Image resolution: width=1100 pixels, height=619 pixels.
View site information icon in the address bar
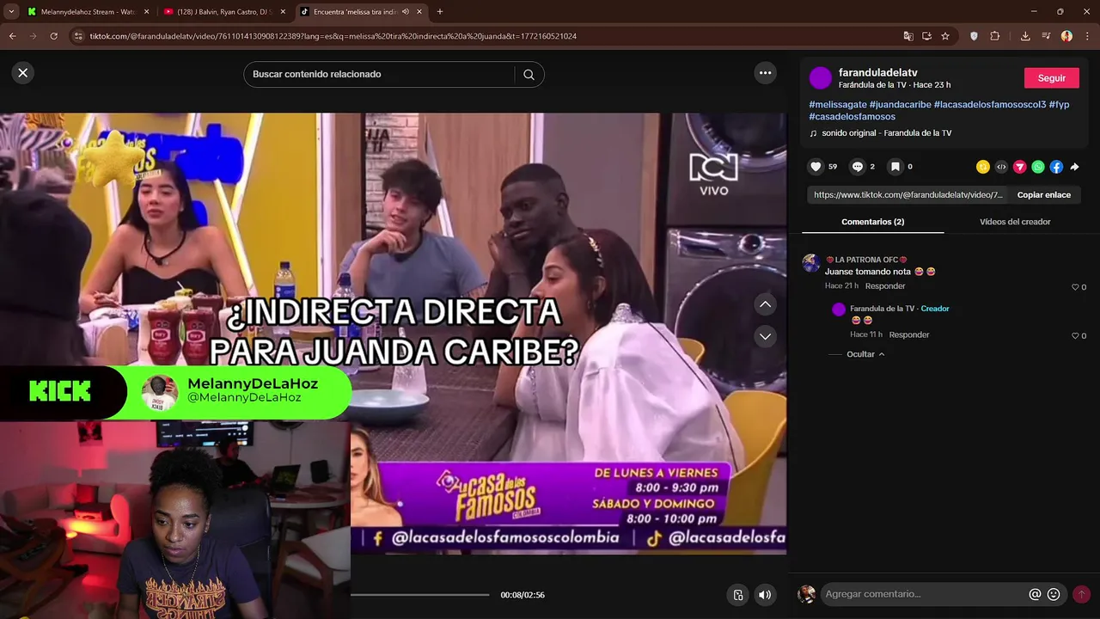(x=78, y=36)
